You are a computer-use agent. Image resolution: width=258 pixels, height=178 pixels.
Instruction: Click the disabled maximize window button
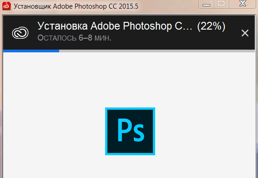point(221,4)
